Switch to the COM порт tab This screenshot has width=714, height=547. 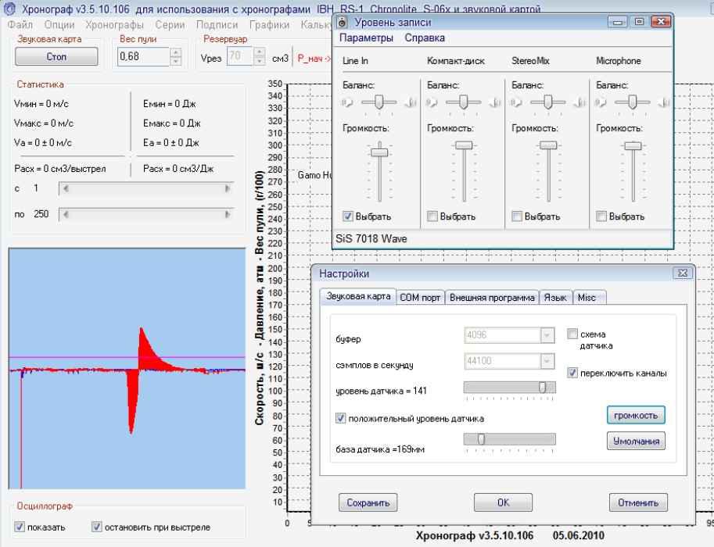coord(421,298)
